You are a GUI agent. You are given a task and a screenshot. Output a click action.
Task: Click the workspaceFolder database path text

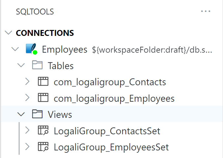click(152, 50)
